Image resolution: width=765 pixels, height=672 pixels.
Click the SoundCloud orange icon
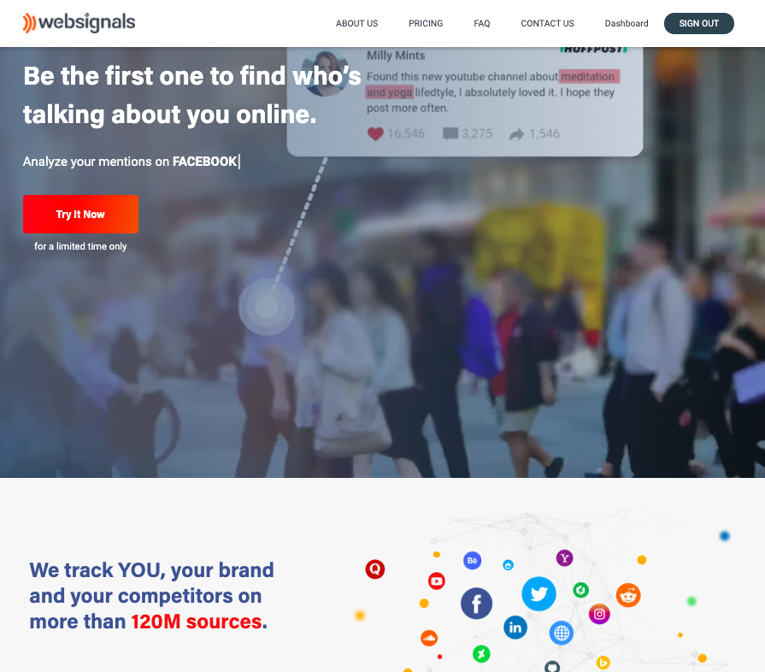[429, 638]
